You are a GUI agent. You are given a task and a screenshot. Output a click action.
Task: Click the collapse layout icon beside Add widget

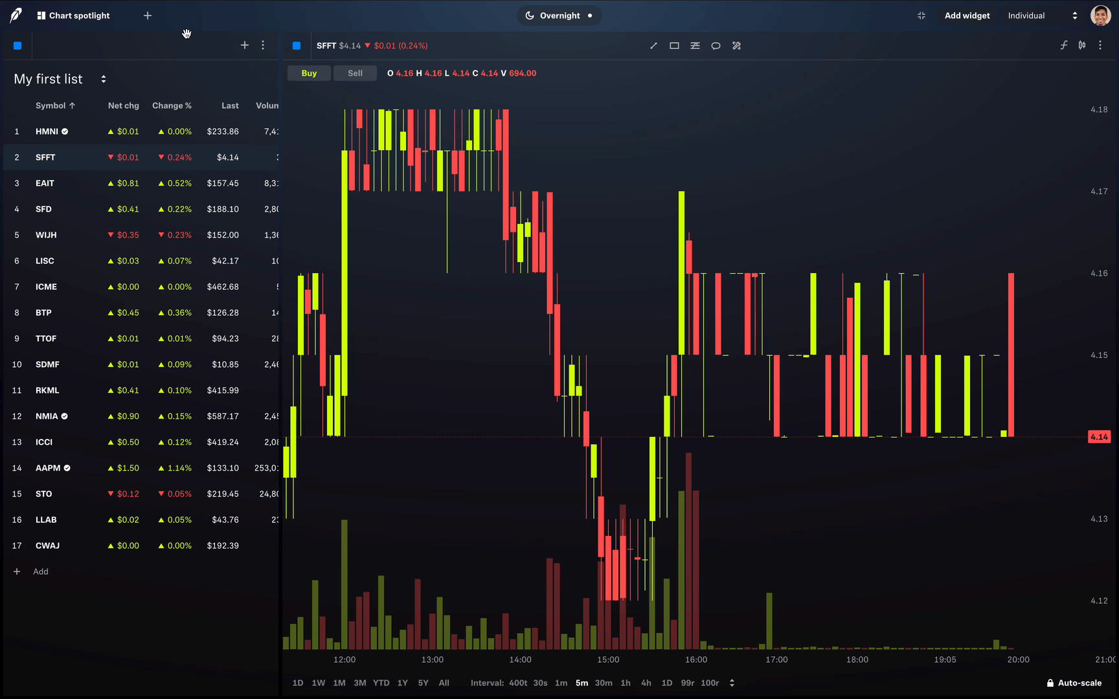tap(921, 16)
